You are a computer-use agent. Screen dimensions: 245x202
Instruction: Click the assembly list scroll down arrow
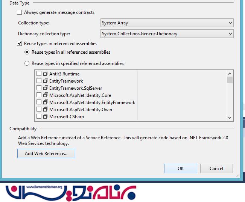click(x=230, y=118)
